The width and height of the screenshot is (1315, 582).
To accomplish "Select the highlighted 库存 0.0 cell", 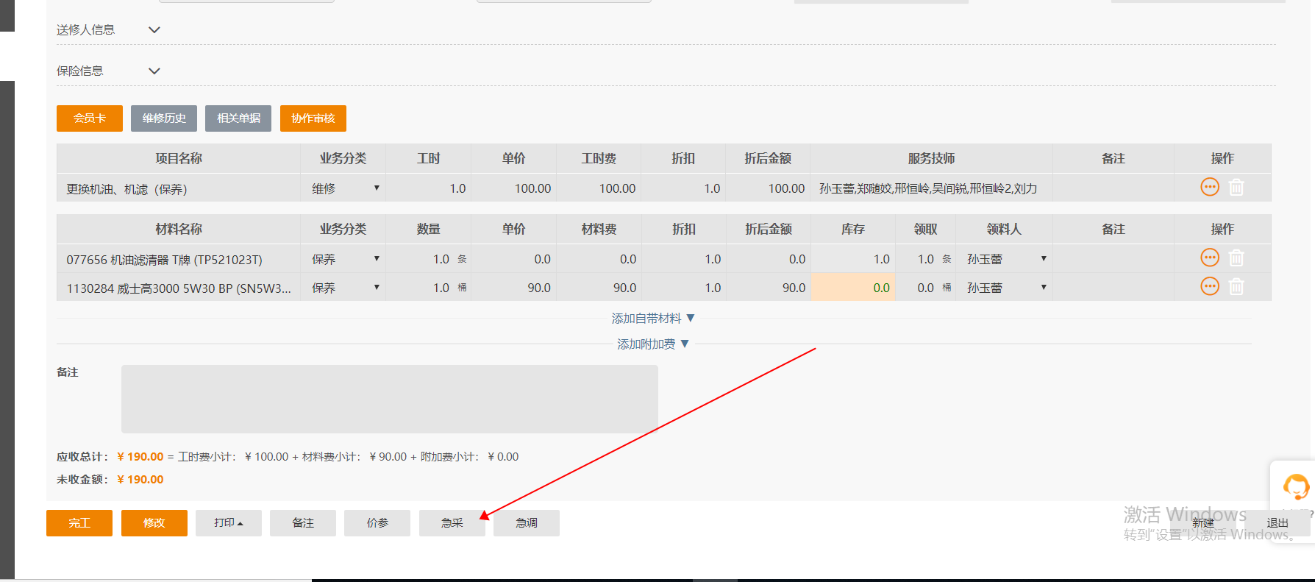I will click(x=853, y=288).
